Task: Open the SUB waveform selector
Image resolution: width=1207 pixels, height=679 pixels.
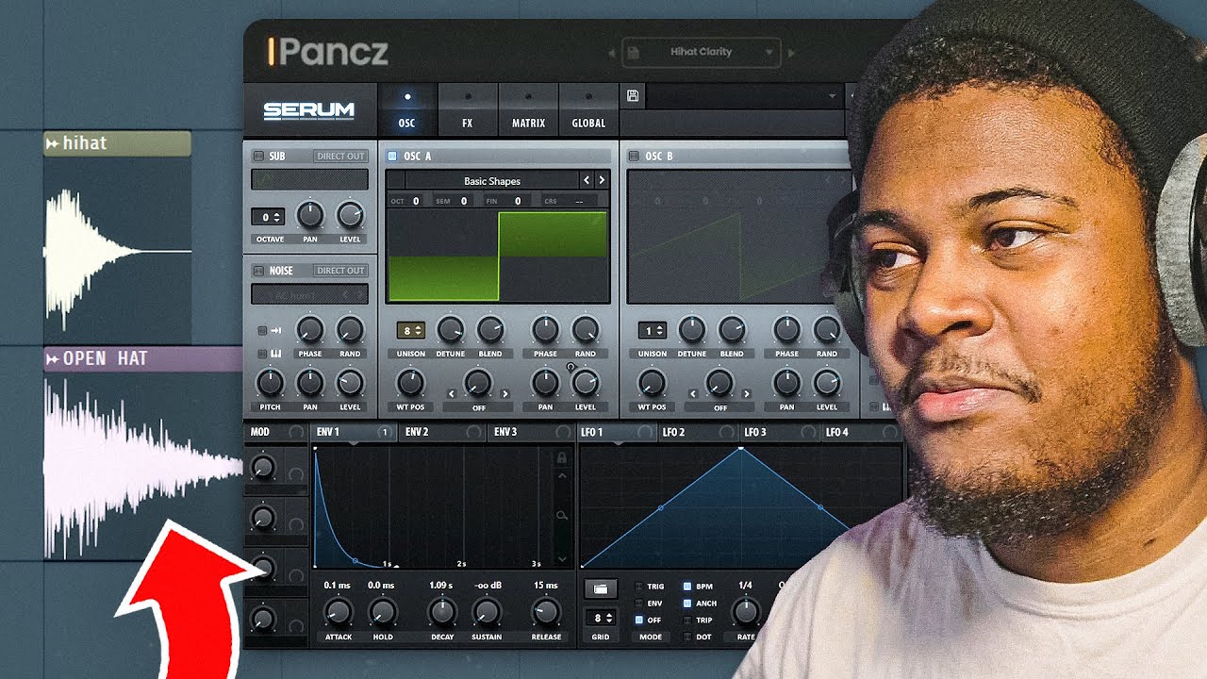Action: click(309, 179)
